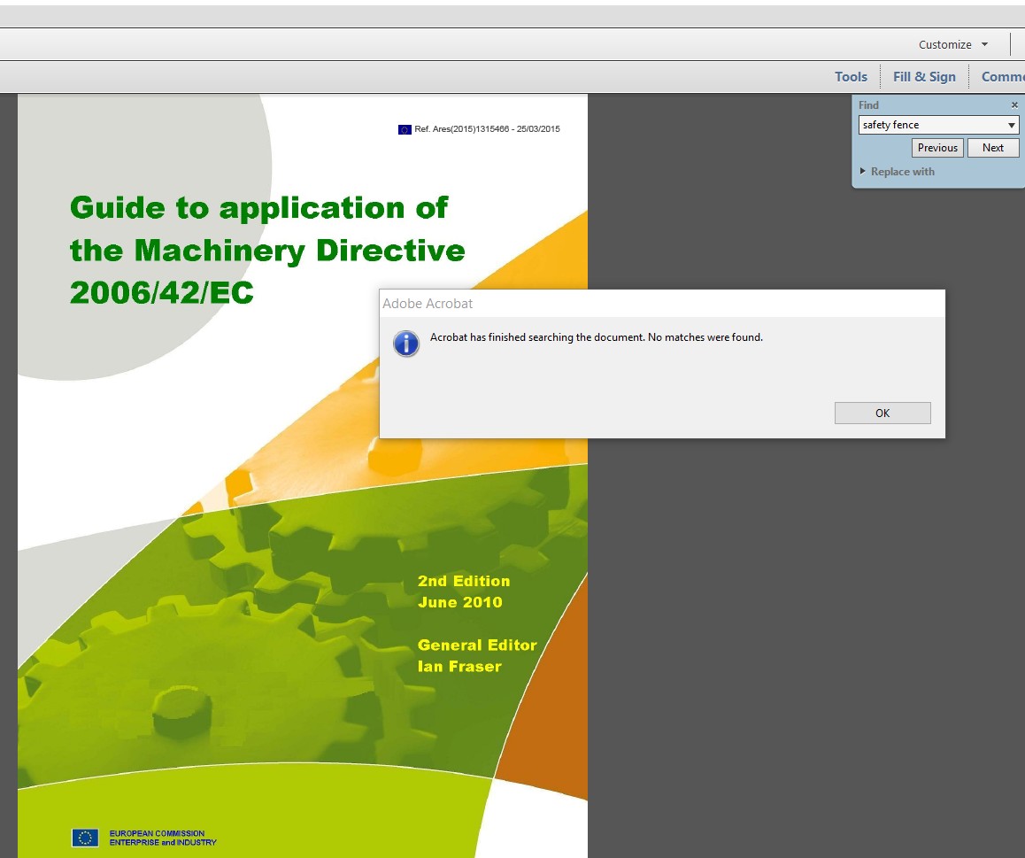Viewport: 1025px width, 858px height.
Task: Open the Comment pane
Action: coord(1002,77)
